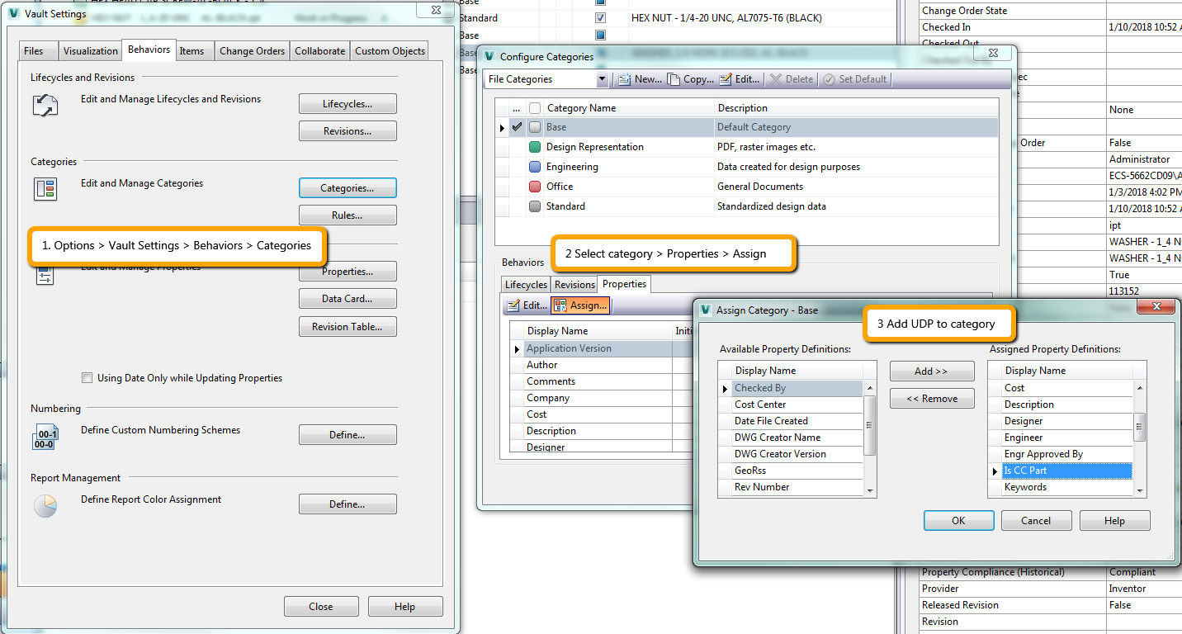Viewport: 1182px width, 634px height.
Task: Click Help in Assign Category dialog
Action: pyautogui.click(x=1114, y=521)
